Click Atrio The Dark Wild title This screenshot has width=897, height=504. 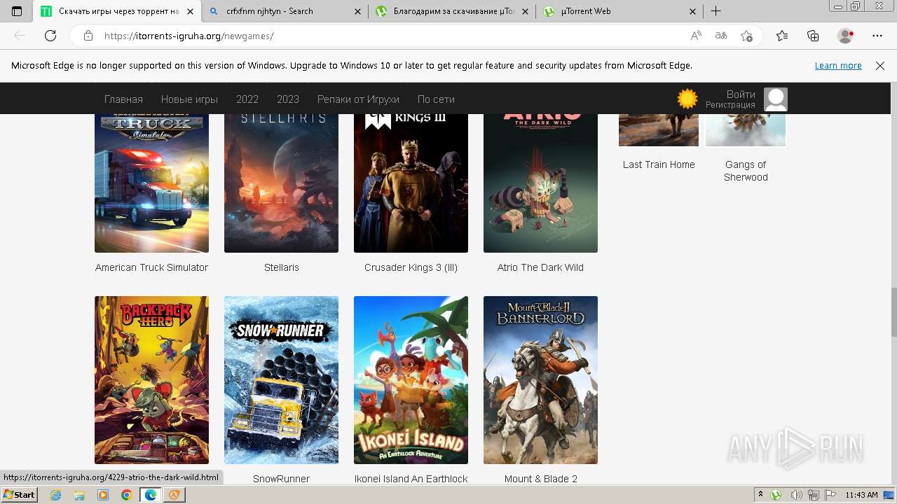540,267
